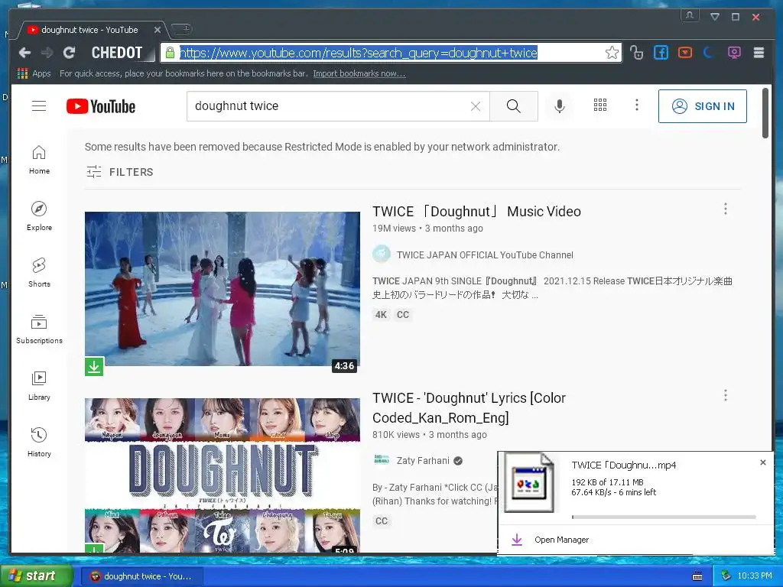Reload the page with refresh icon
The image size is (783, 587).
click(69, 53)
